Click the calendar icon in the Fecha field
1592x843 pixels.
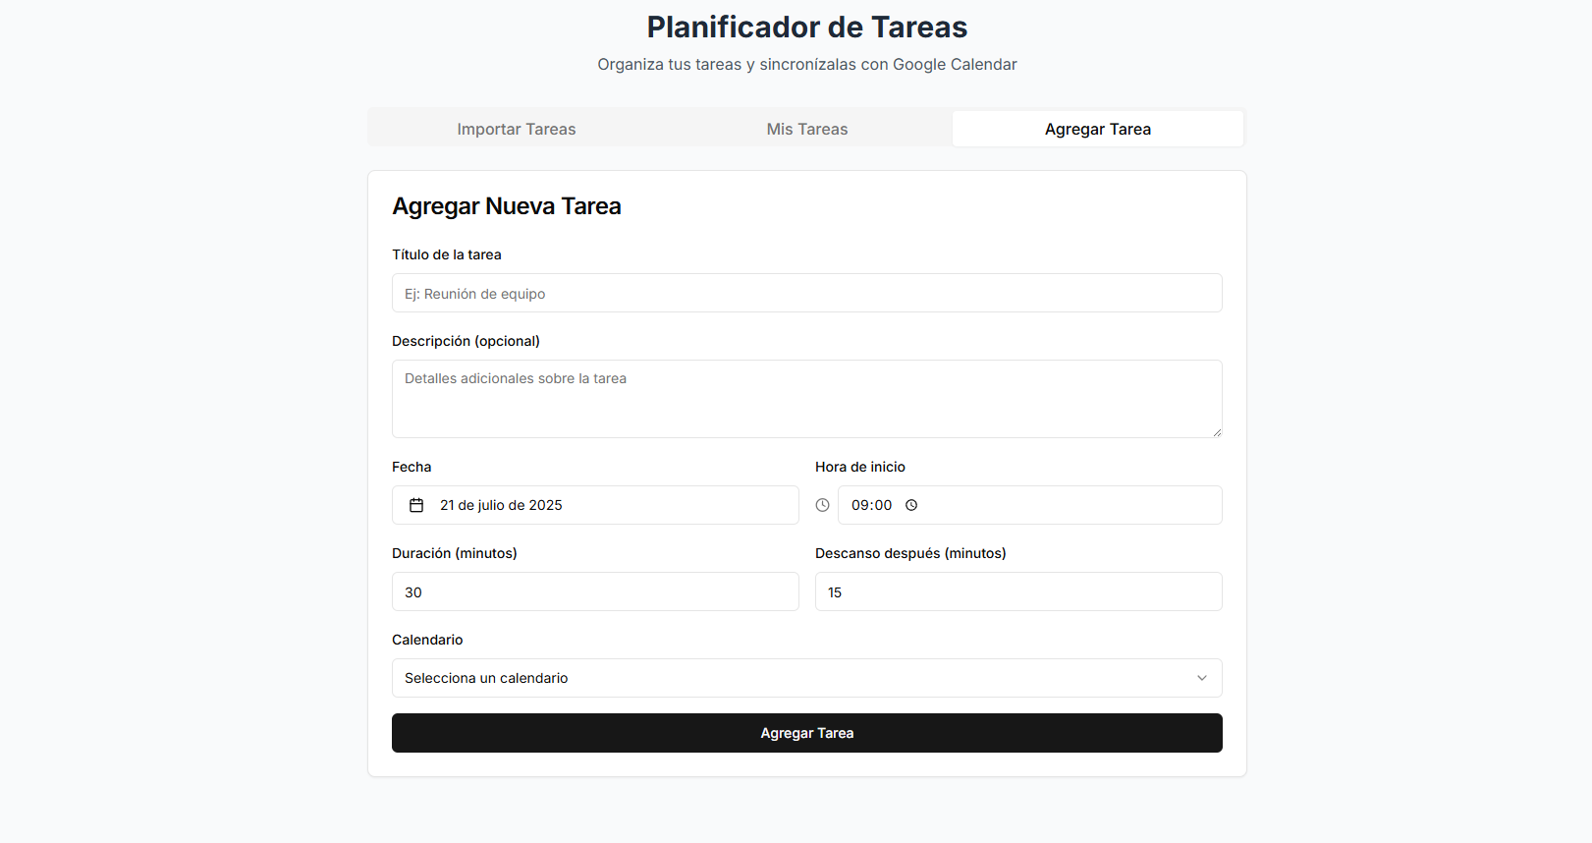coord(416,505)
